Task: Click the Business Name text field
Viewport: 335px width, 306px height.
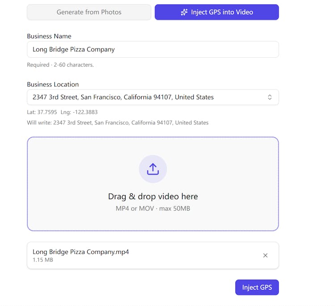Action: pyautogui.click(x=153, y=49)
